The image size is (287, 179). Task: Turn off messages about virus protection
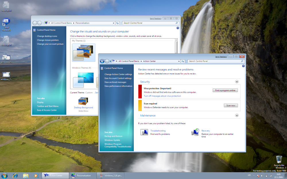pos(162,96)
